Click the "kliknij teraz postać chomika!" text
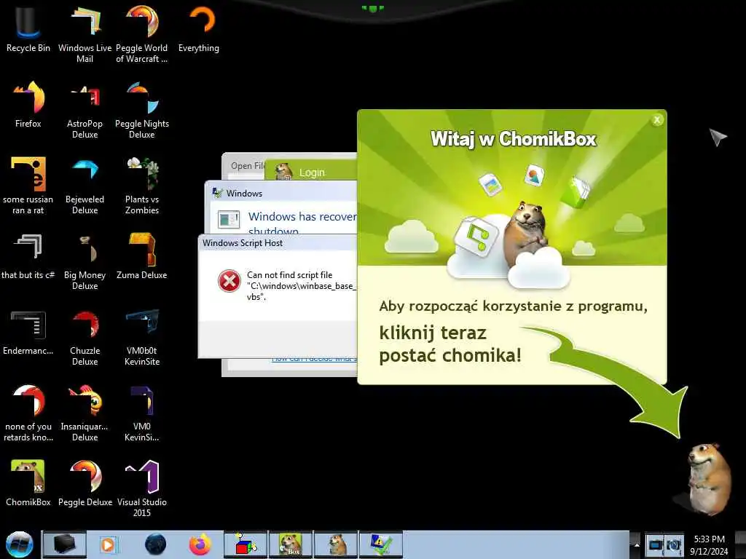The height and width of the screenshot is (559, 746). pyautogui.click(x=450, y=344)
